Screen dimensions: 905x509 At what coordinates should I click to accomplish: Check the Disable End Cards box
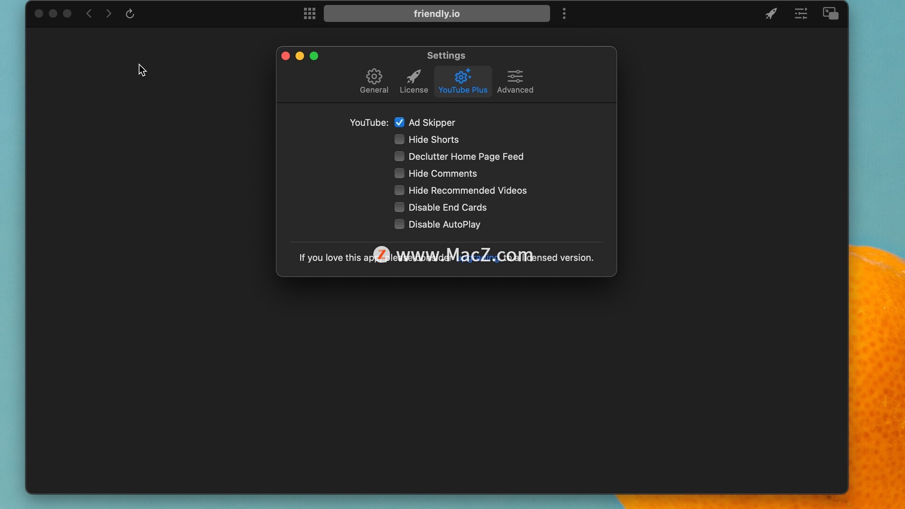click(x=399, y=207)
